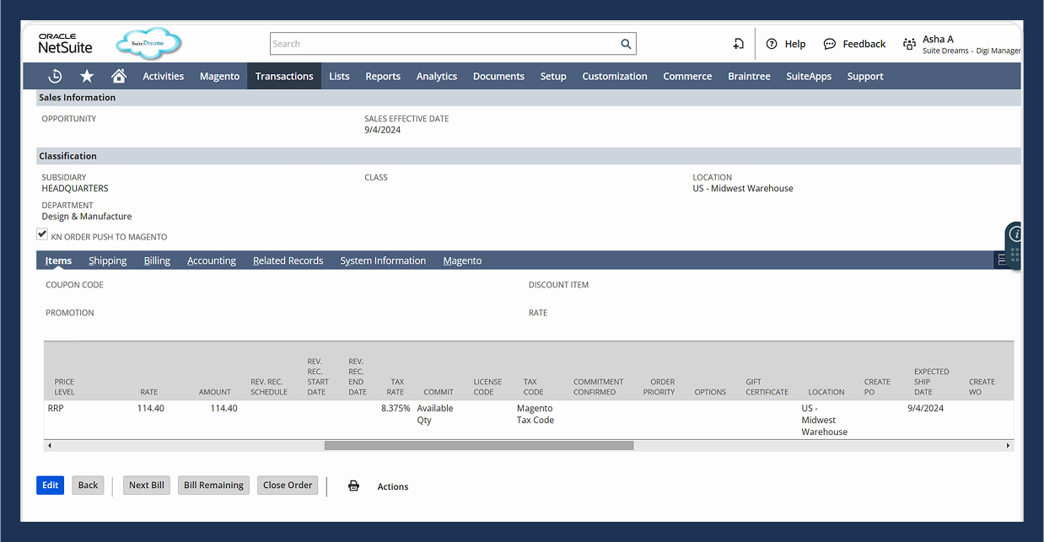
Task: Expand the Transactions navigation menu
Action: click(284, 76)
